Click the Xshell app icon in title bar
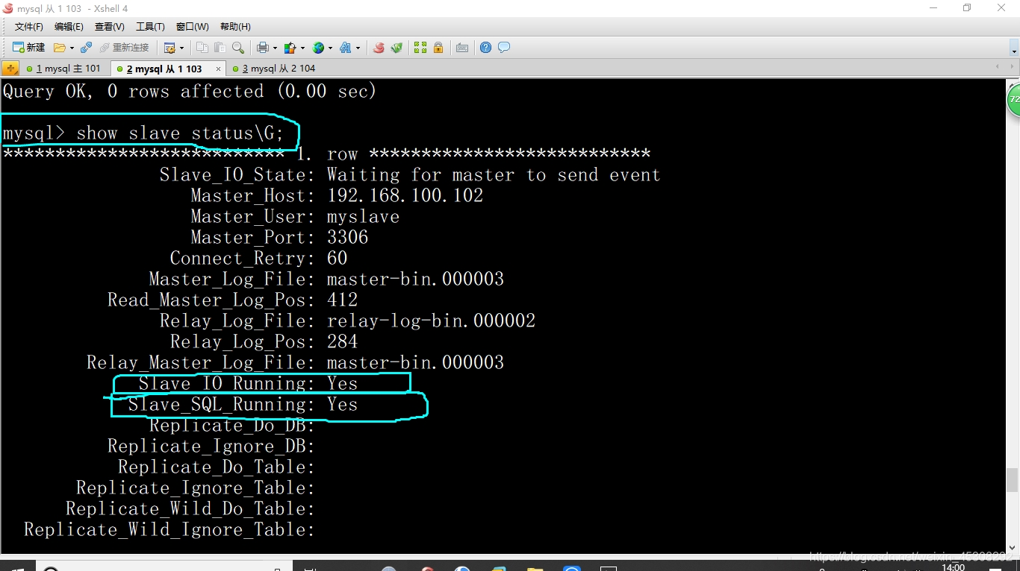The width and height of the screenshot is (1020, 571). (8, 8)
